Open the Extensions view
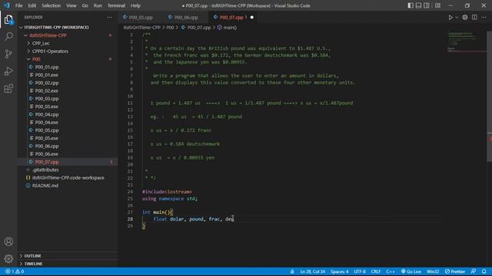The image size is (492, 276). 8,89
